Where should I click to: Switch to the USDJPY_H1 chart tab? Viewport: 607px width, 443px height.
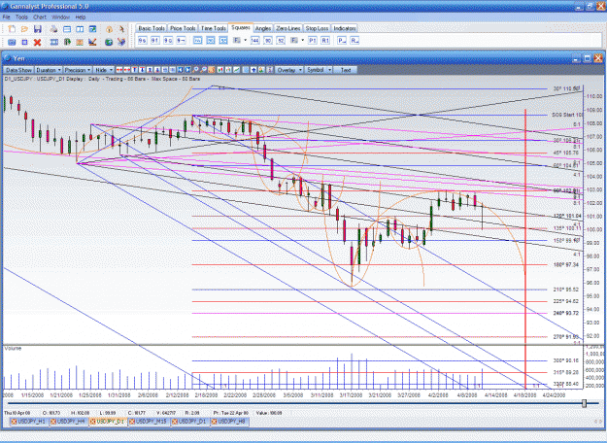tap(28, 422)
